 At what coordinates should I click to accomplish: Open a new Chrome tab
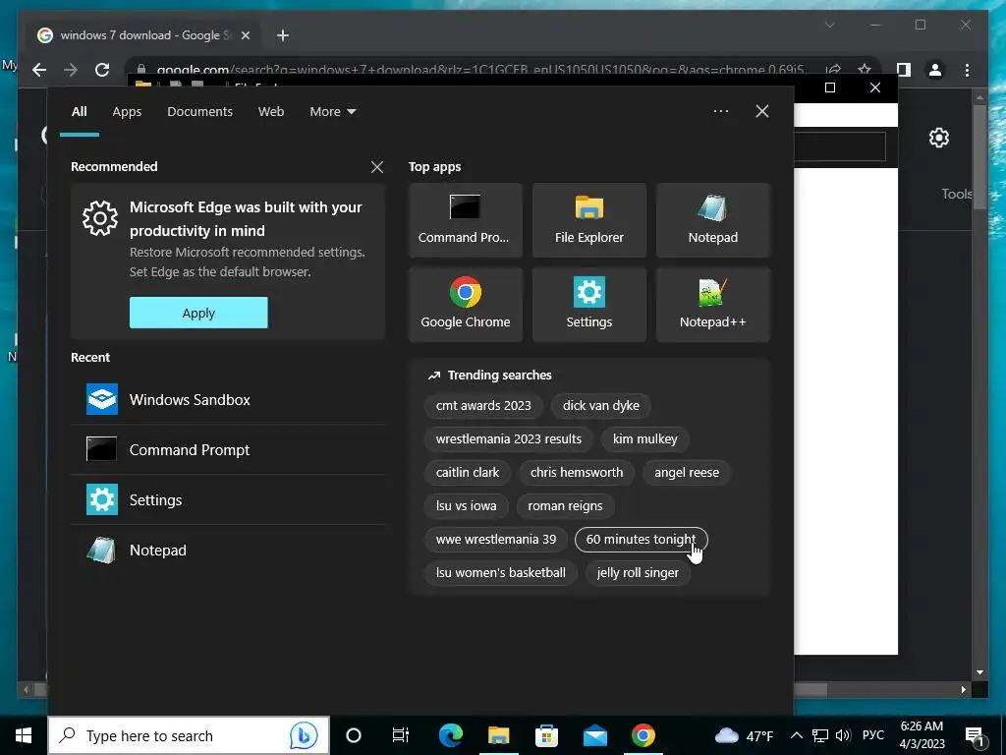coord(282,35)
